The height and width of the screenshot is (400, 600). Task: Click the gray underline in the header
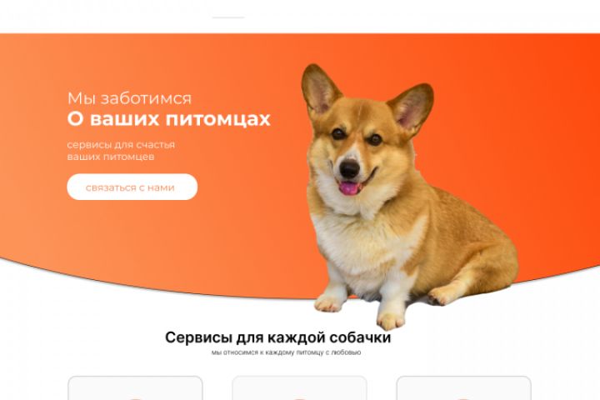[228, 17]
